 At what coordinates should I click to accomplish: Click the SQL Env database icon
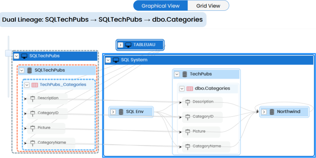[x=121, y=112]
